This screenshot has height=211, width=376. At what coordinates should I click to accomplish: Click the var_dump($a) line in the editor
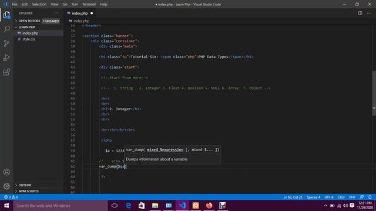112,166
